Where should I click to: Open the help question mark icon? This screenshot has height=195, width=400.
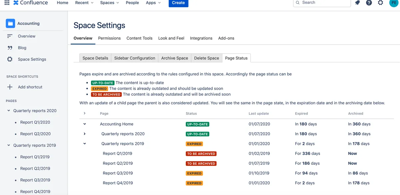tap(369, 3)
